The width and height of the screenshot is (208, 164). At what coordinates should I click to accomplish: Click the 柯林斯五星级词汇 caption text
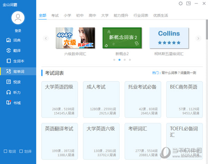(169, 54)
